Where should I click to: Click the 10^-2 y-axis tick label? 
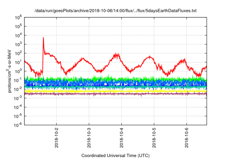[x=18, y=89]
